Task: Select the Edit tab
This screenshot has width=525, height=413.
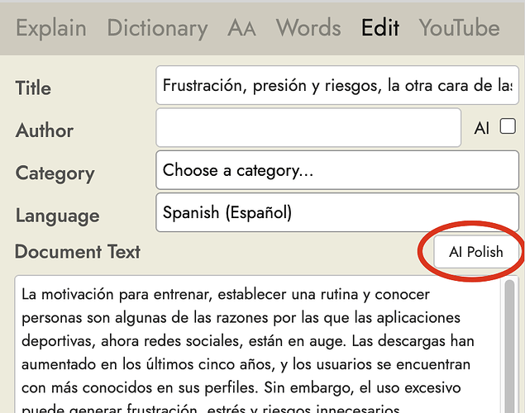Action: (x=380, y=28)
